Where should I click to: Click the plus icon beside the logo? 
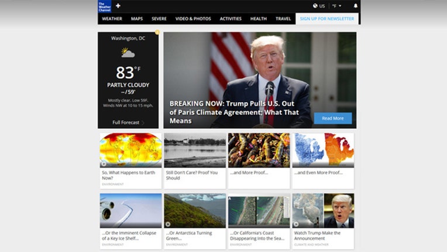tap(118, 5)
